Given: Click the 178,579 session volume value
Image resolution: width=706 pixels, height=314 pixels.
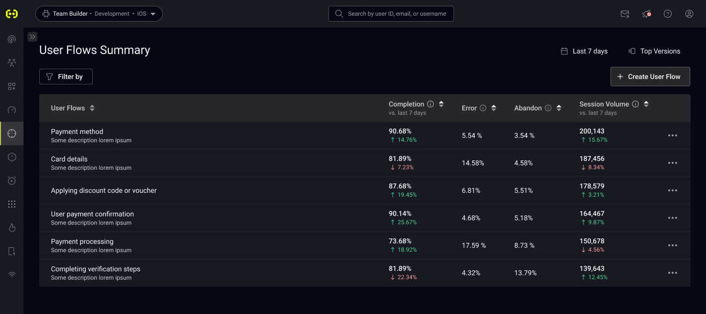Looking at the screenshot, I should coord(592,186).
